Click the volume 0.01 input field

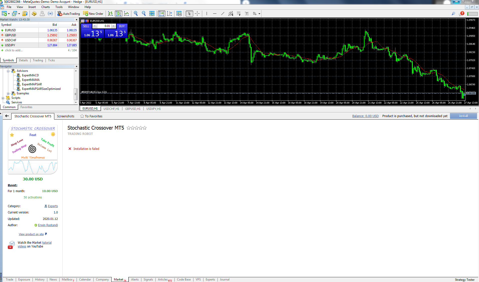coord(104,26)
